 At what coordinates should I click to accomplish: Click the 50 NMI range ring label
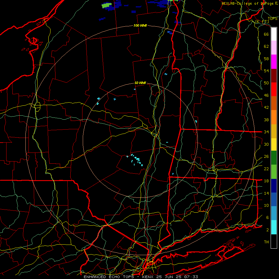140,83
